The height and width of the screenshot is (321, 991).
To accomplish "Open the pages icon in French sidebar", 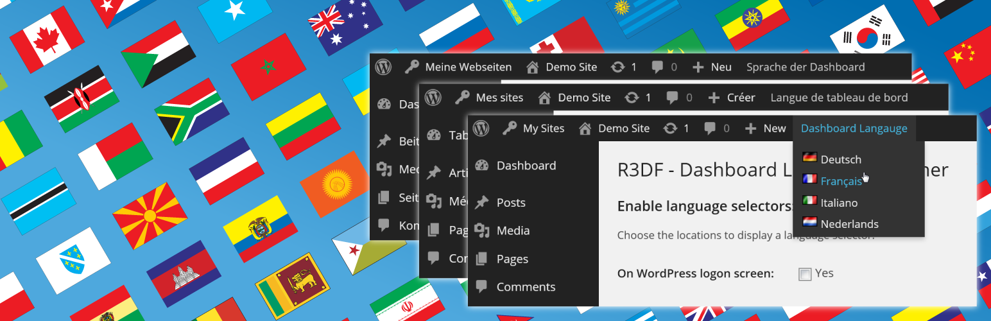I will point(435,229).
